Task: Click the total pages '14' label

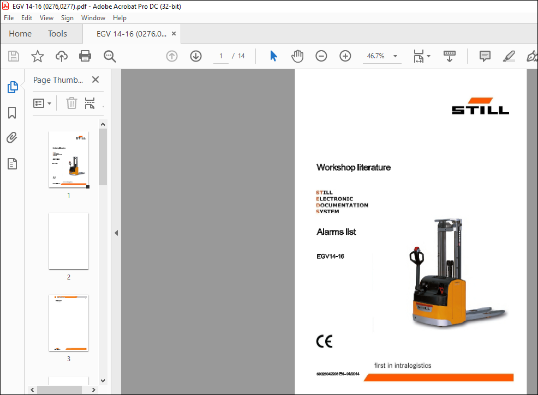Action: pos(241,56)
